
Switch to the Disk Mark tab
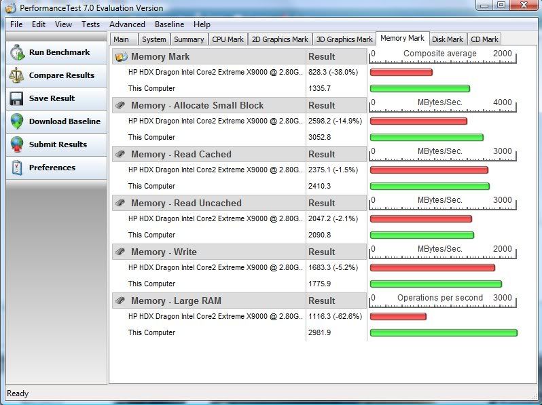tap(448, 39)
